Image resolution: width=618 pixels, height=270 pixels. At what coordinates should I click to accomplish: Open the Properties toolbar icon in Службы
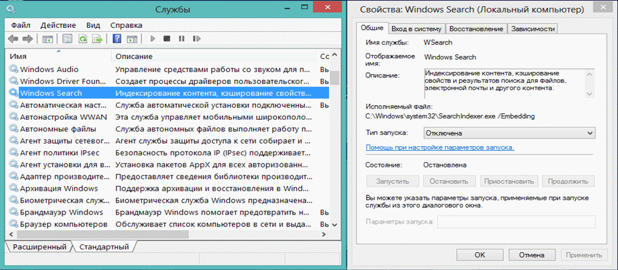click(68, 38)
